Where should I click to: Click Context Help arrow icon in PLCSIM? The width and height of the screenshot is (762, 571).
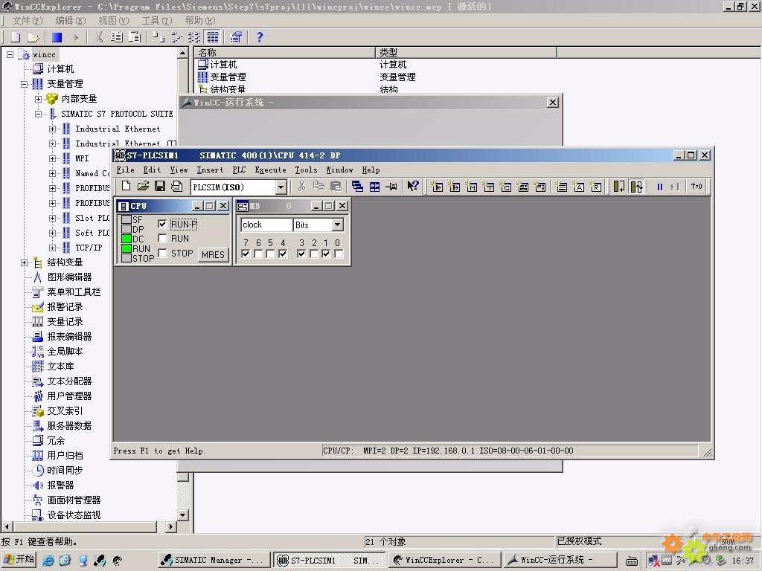click(x=412, y=186)
